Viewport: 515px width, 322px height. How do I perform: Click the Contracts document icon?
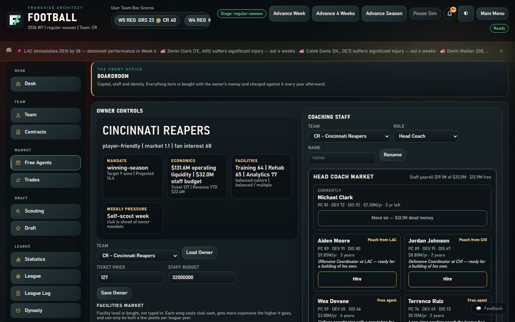click(x=18, y=132)
